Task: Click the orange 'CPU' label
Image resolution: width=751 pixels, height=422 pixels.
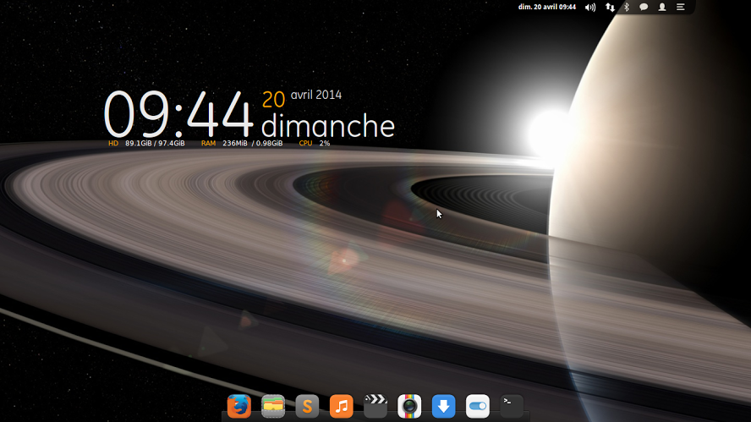Action: [305, 143]
